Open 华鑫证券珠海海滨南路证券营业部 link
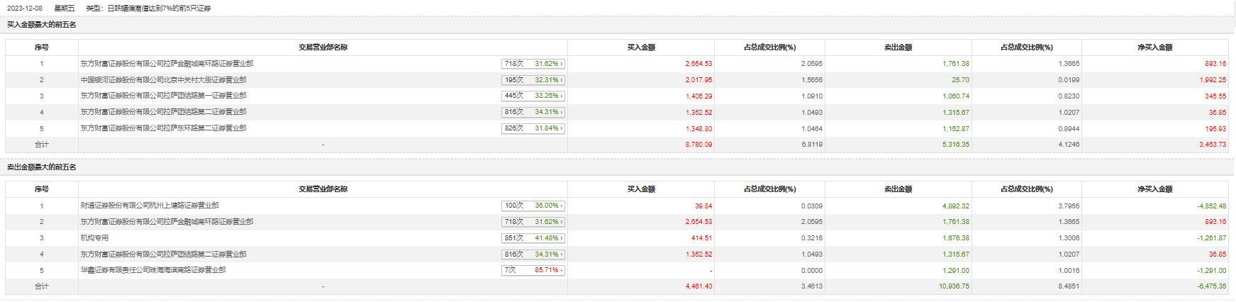Image resolution: width=1236 pixels, height=302 pixels. (153, 270)
